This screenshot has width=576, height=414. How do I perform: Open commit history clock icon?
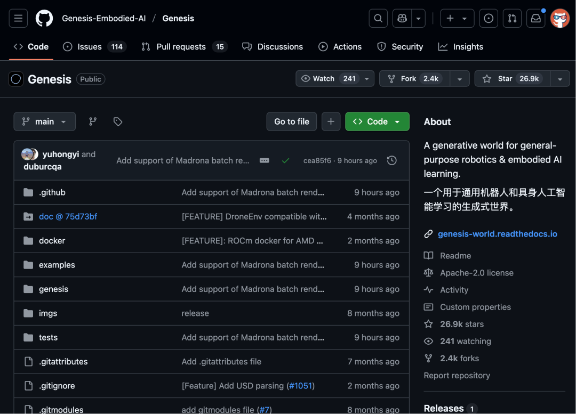[391, 160]
